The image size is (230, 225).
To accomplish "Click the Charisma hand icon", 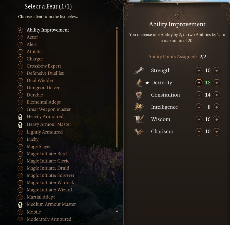I will click(x=139, y=132).
